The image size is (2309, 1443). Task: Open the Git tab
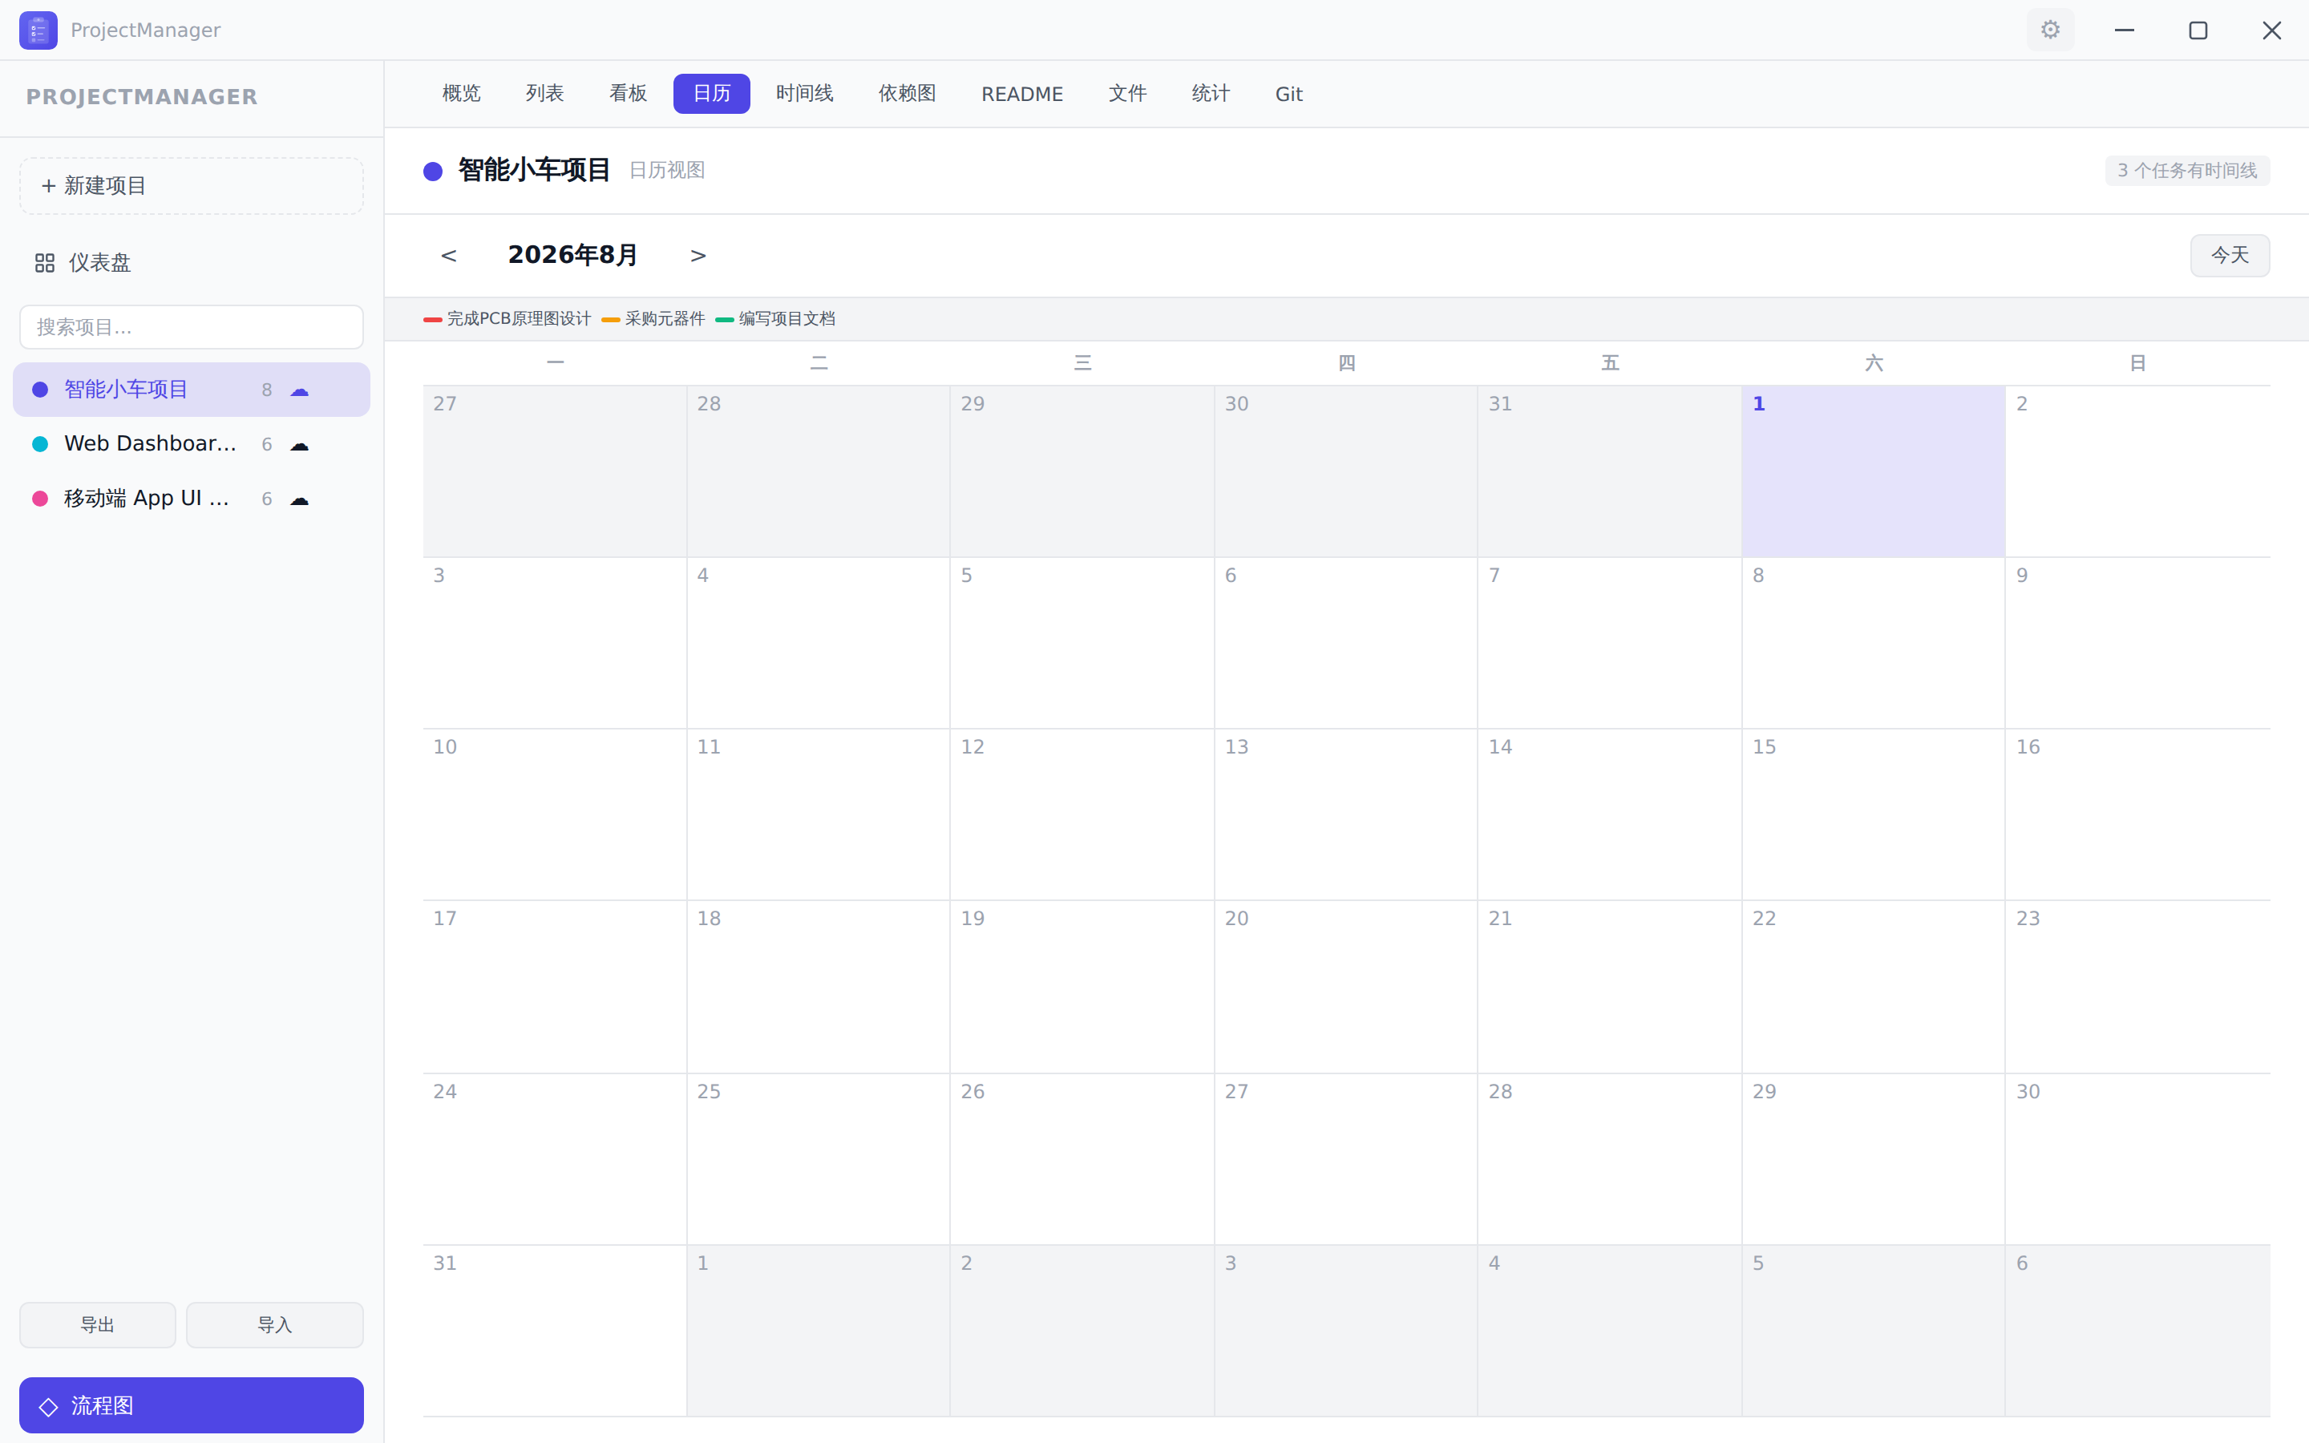(x=1289, y=94)
